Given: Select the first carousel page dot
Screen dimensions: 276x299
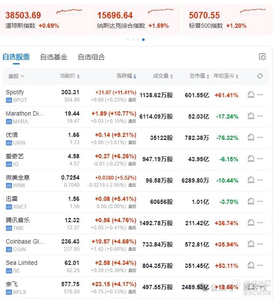Looking at the screenshot, I should click(x=128, y=40).
